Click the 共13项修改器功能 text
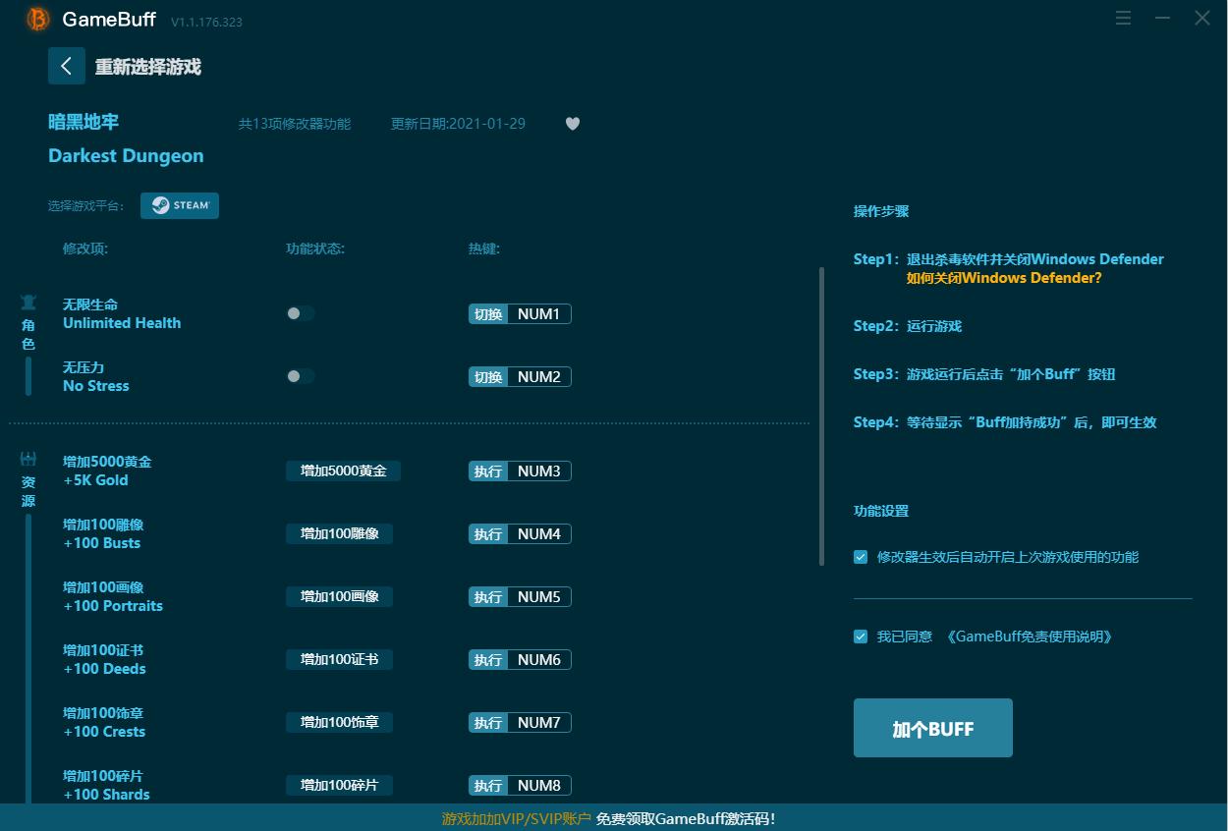 (295, 124)
